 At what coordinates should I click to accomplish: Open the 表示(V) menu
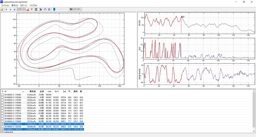pos(15,5)
